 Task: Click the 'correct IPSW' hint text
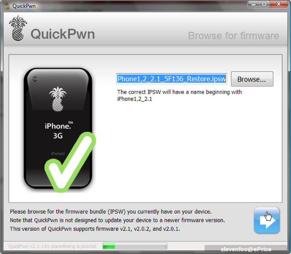coord(180,95)
